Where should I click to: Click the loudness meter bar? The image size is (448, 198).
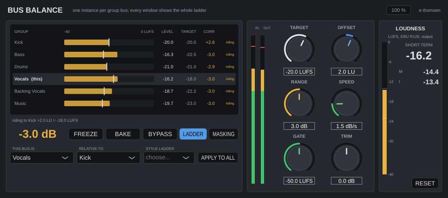[x=385, y=108]
